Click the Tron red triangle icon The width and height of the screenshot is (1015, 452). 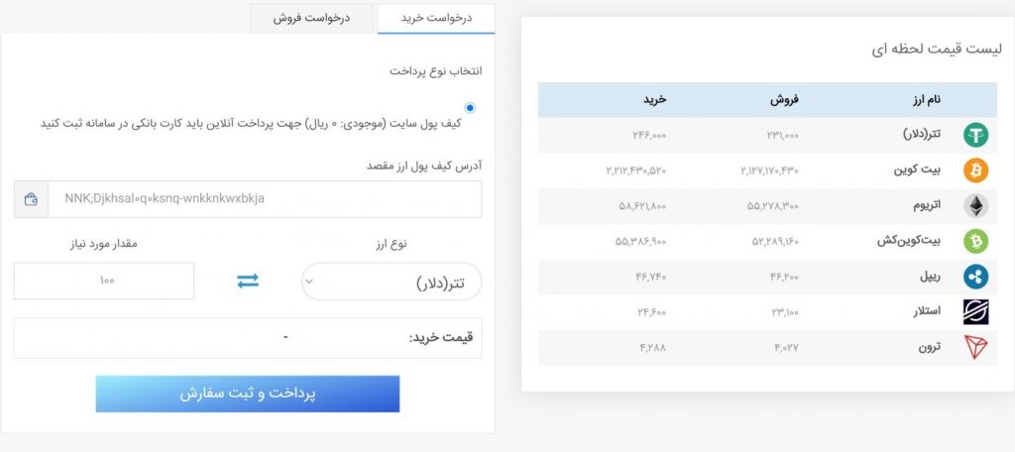pyautogui.click(x=975, y=348)
